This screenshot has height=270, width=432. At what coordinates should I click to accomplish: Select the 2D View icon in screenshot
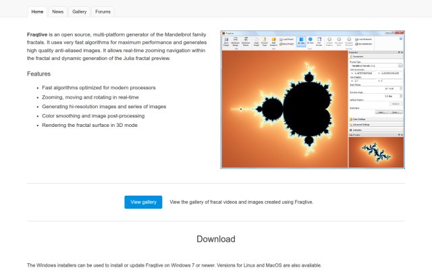coord(301,41)
